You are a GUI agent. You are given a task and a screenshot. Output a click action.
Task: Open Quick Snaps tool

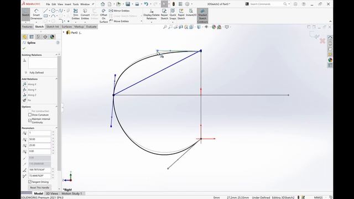(x=173, y=14)
